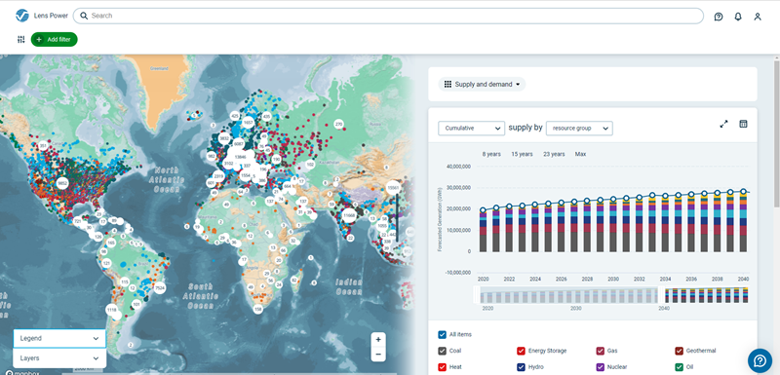
Task: Click map cluster marker 1657
Action: (x=249, y=122)
